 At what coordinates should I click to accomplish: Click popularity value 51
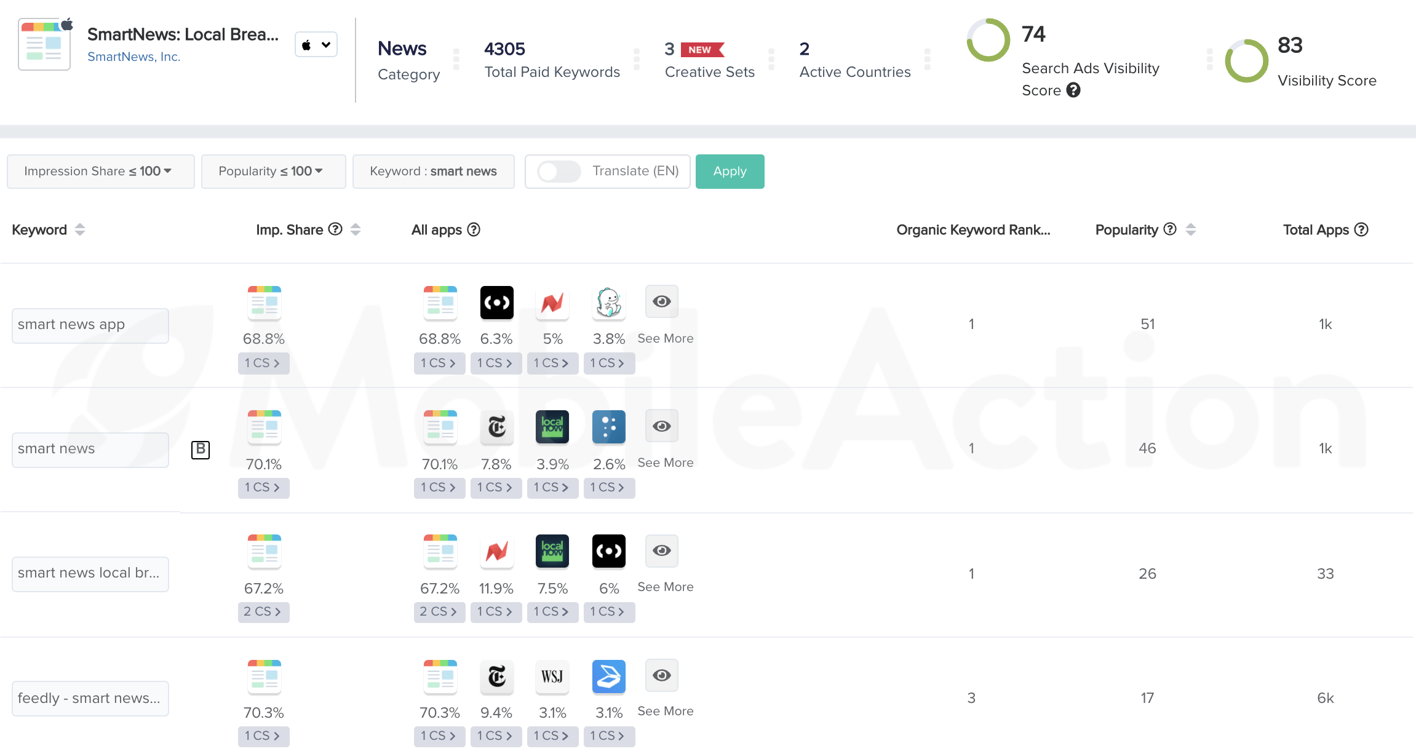tap(1148, 324)
